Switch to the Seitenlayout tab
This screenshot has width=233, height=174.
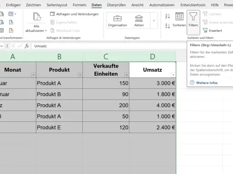tap(57, 5)
